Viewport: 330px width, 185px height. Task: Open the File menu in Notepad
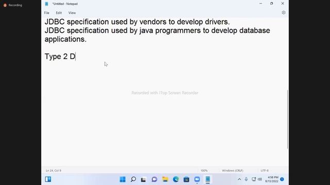coord(46,13)
